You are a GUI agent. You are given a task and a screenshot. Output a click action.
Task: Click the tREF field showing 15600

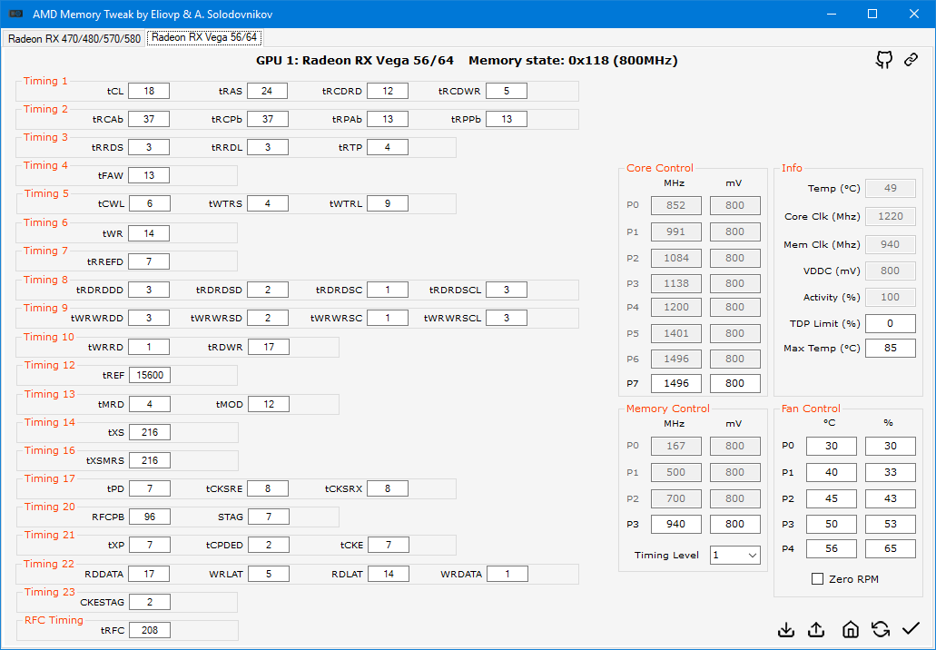(x=150, y=375)
